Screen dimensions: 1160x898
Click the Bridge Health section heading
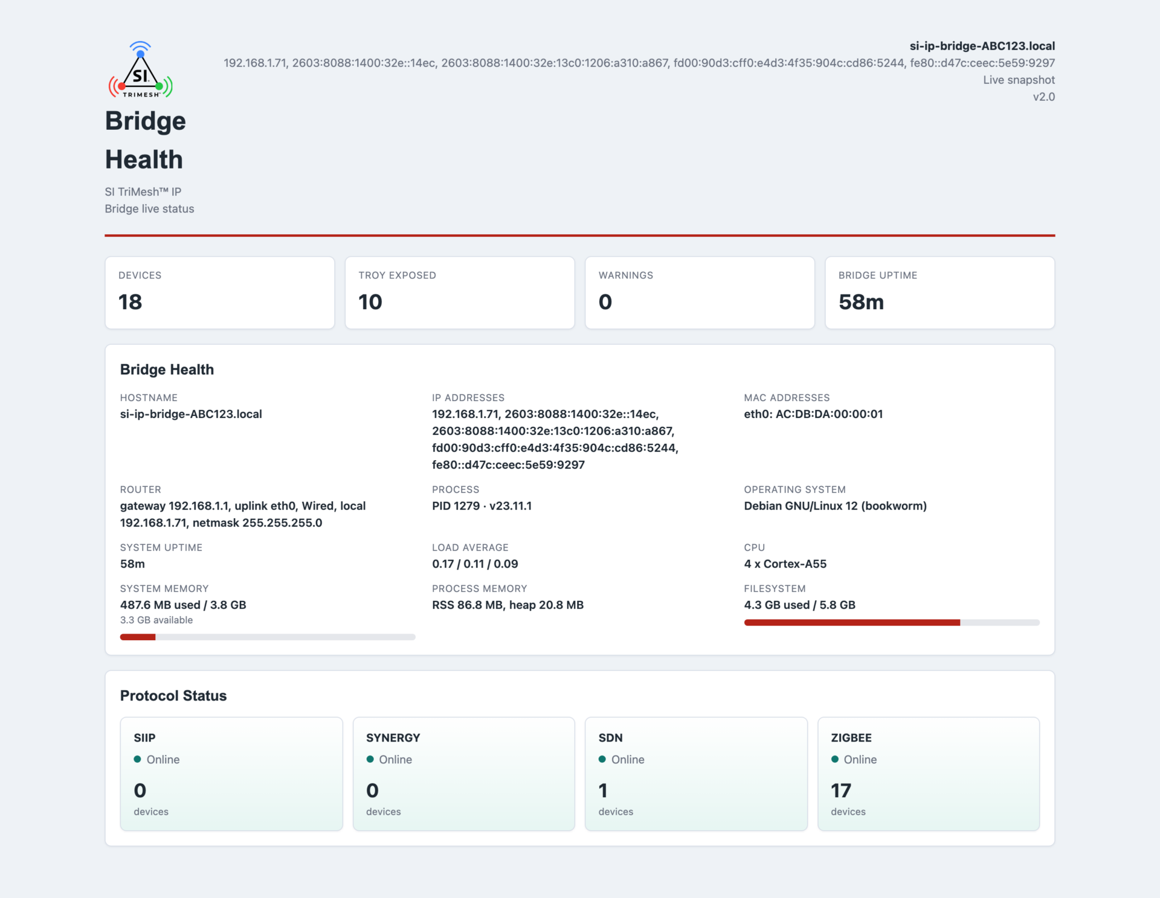click(x=167, y=370)
